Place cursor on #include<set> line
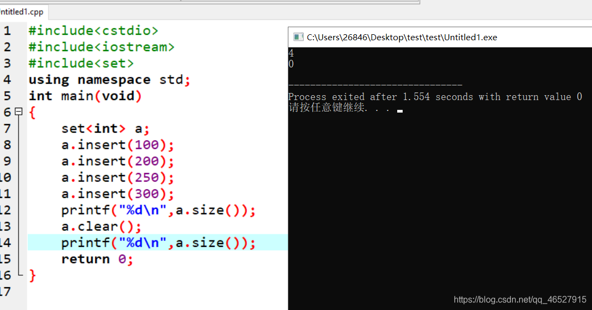This screenshot has width=592, height=310. pyautogui.click(x=81, y=64)
